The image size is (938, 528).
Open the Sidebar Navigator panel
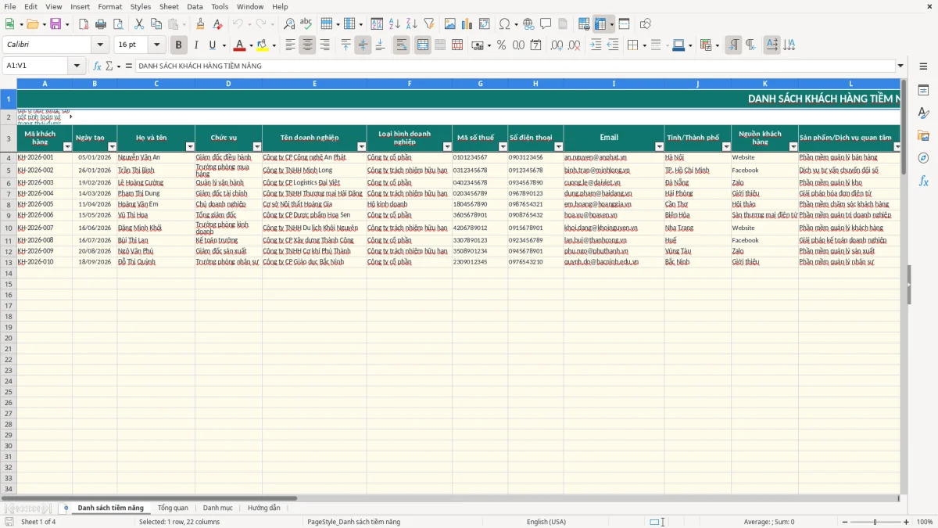[x=923, y=158]
